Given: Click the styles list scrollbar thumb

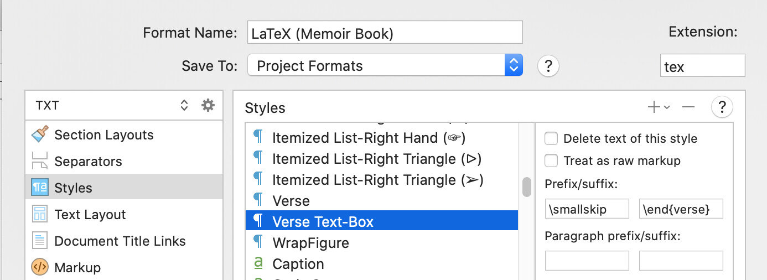Looking at the screenshot, I should coord(527,186).
